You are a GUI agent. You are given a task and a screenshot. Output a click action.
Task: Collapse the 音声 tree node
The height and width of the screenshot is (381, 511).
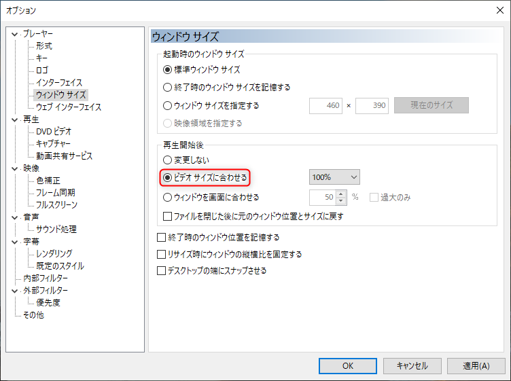click(14, 217)
